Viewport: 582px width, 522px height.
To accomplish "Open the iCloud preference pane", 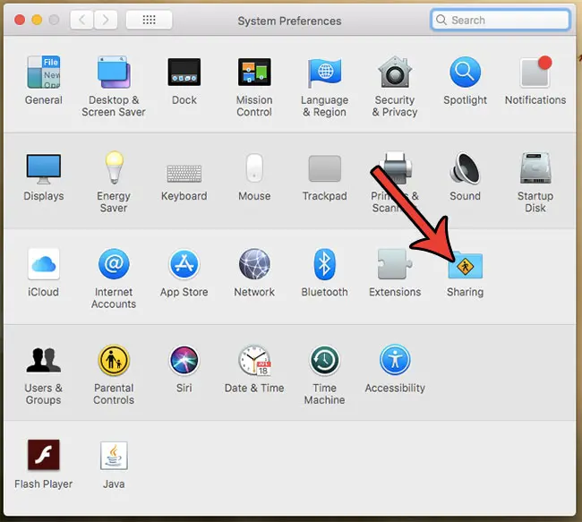I will pyautogui.click(x=43, y=266).
